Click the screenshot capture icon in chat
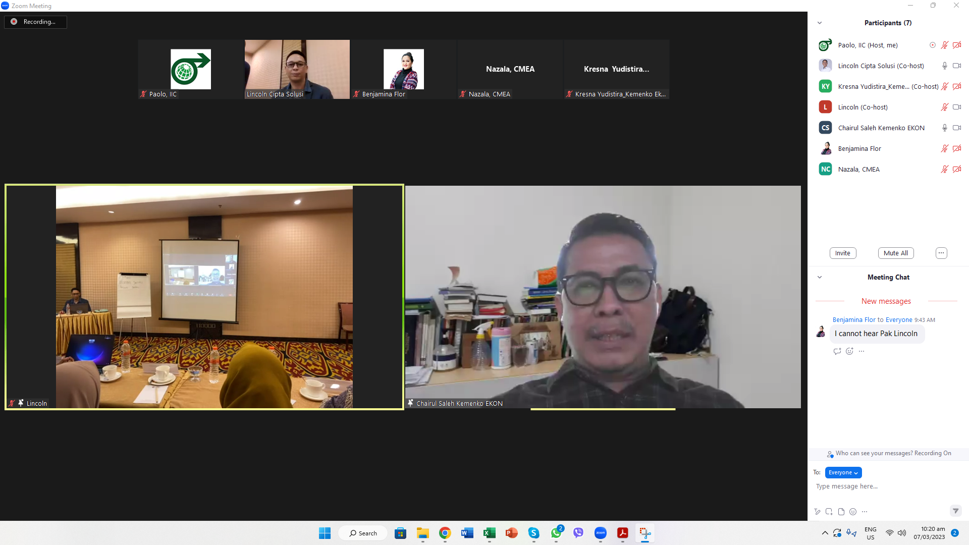This screenshot has height=545, width=969. (829, 512)
